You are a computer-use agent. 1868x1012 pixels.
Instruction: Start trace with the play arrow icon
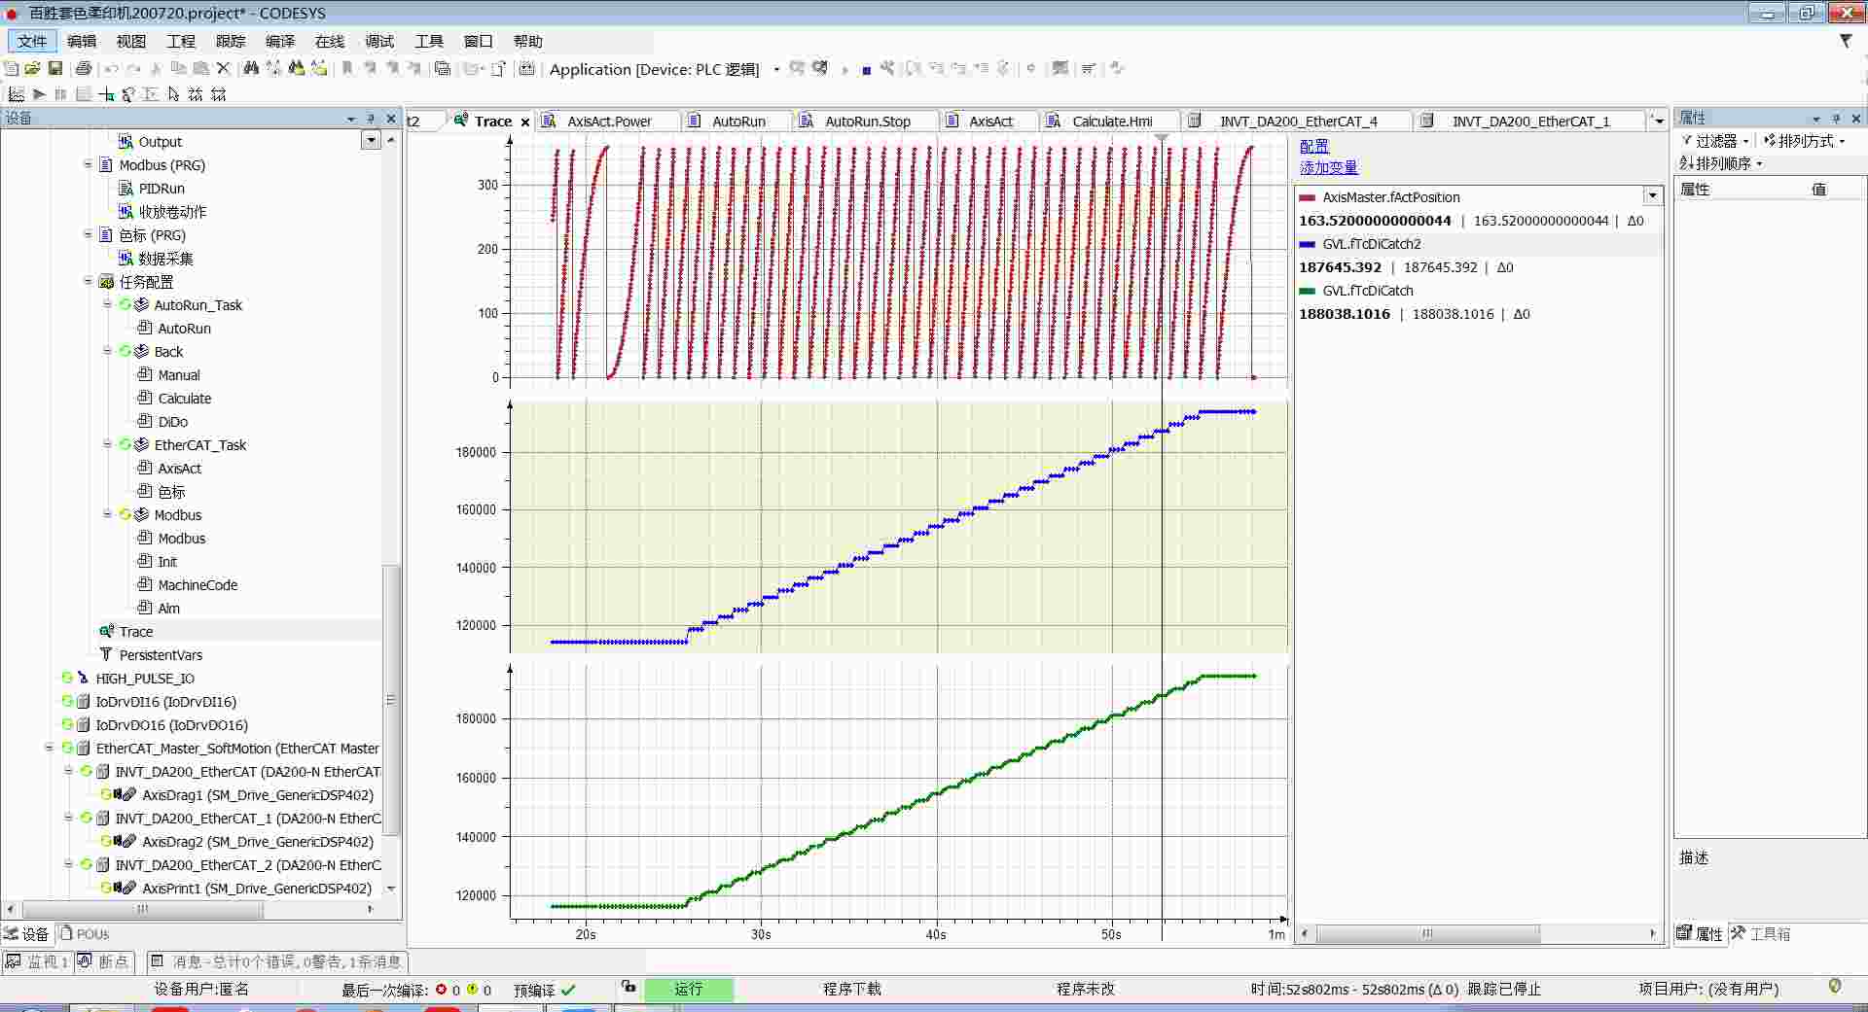pyautogui.click(x=39, y=94)
